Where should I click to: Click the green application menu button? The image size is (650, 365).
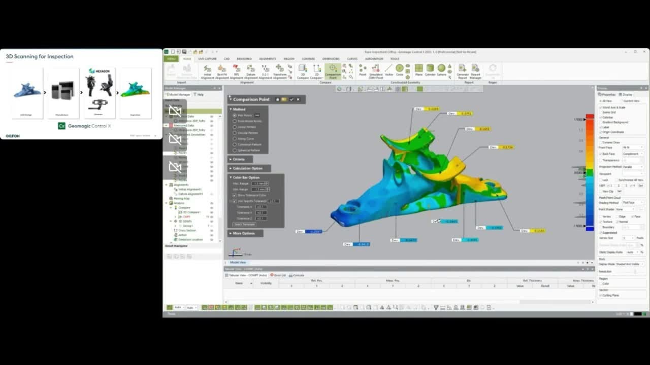click(x=171, y=59)
